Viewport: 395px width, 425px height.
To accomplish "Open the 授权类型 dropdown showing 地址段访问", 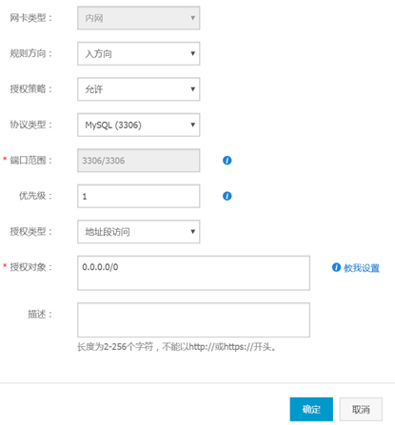I will [139, 232].
